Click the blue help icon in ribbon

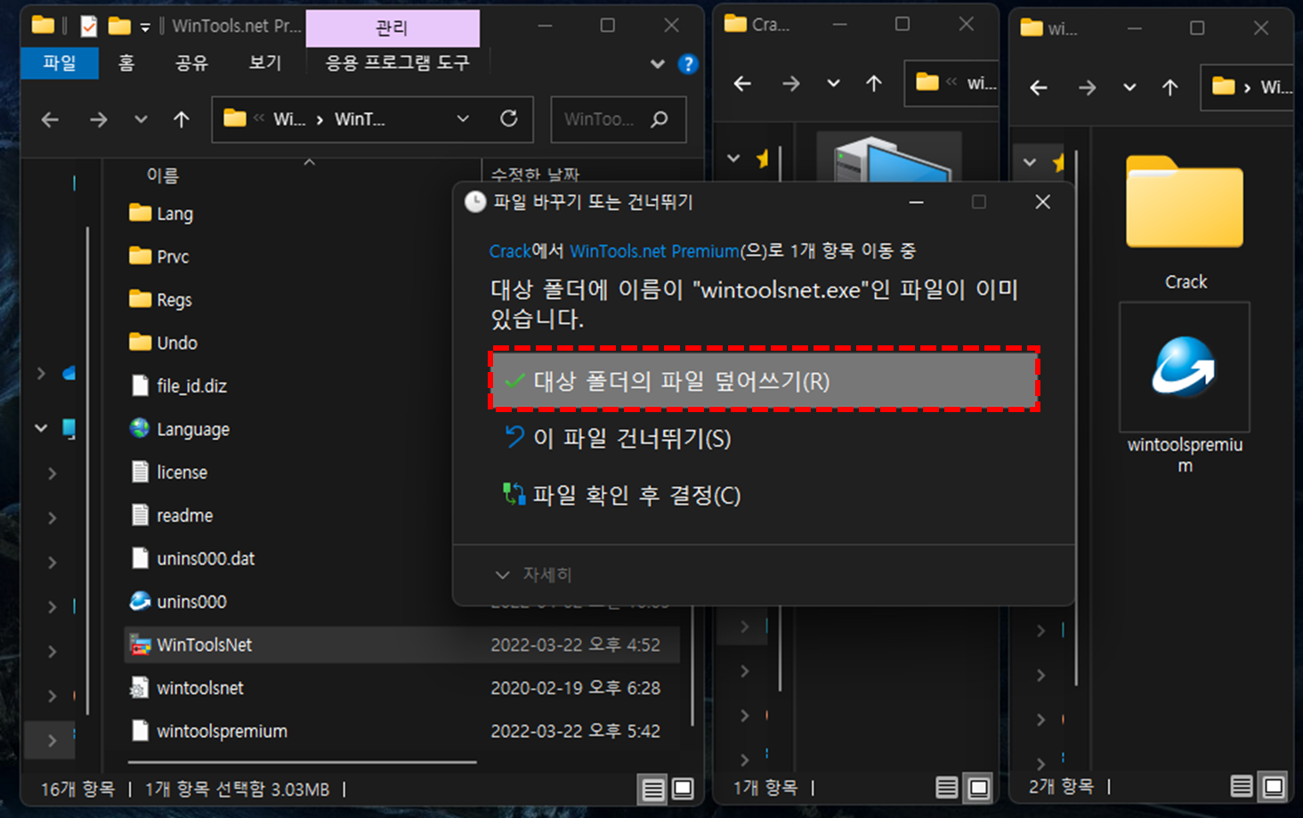(688, 64)
